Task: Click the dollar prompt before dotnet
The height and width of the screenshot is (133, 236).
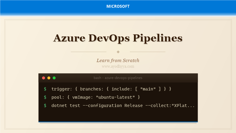Action: pyautogui.click(x=45, y=106)
